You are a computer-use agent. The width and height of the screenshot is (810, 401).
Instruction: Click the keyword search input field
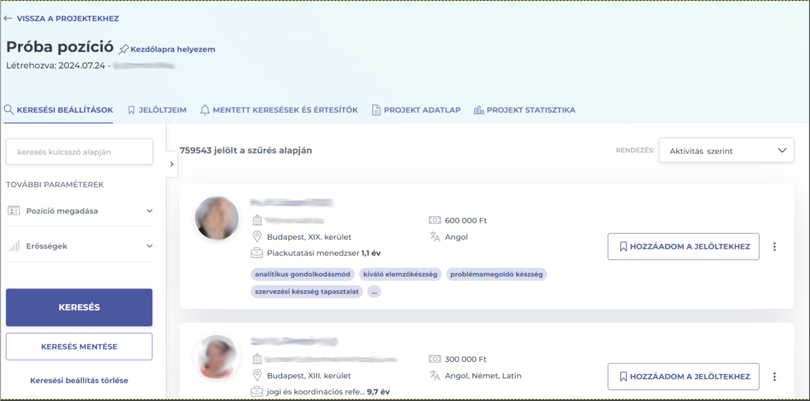click(79, 152)
